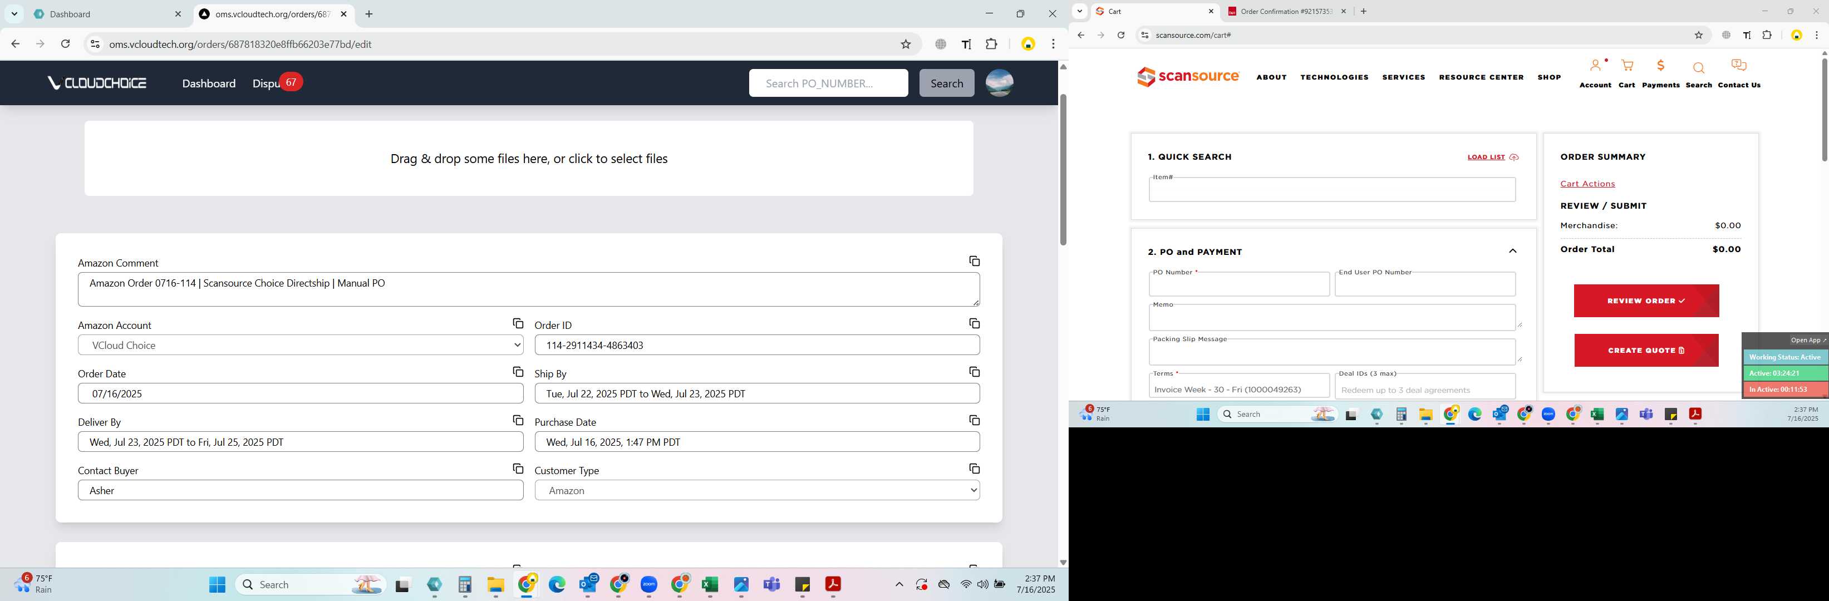
Task: Open the SERVICES menu on ScanSource
Action: point(1403,77)
